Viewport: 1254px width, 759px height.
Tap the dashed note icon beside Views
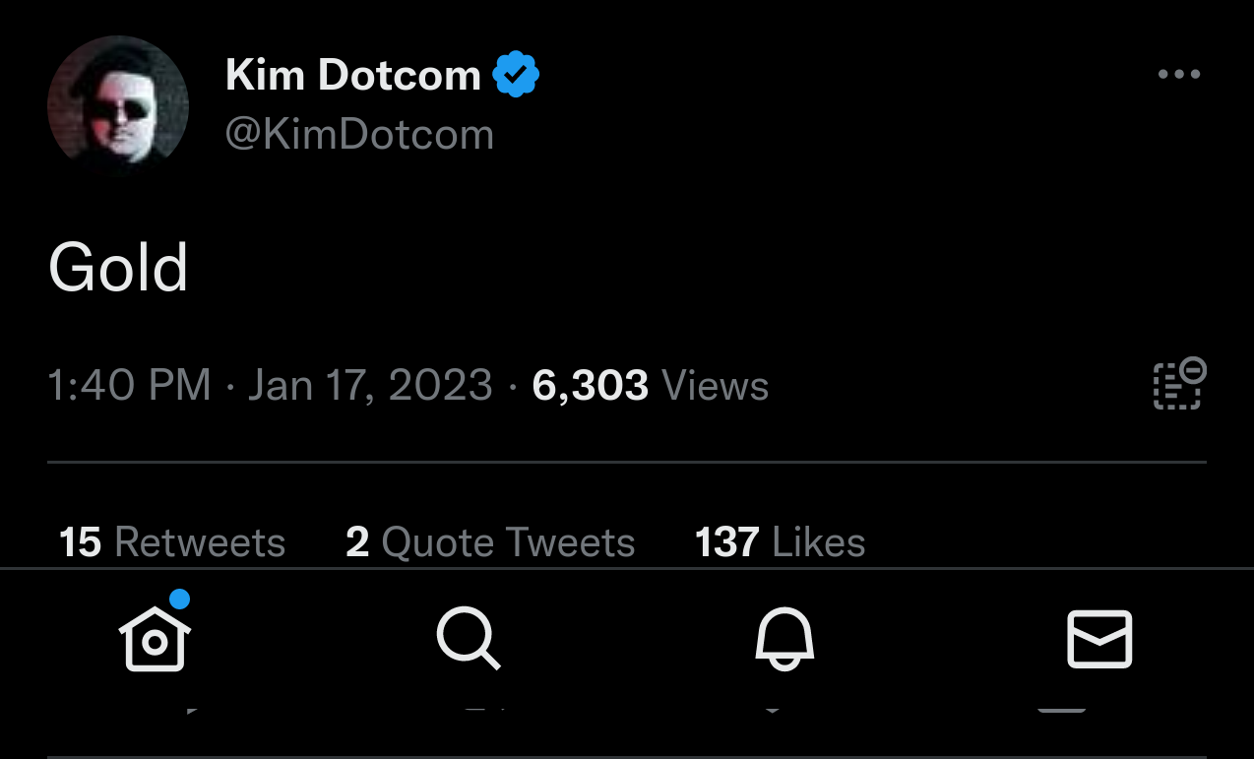click(x=1179, y=383)
